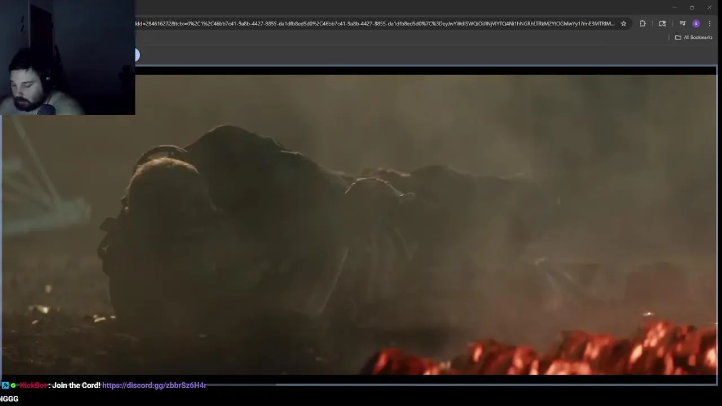
Task: Close the Chrome browser window
Action: pyautogui.click(x=709, y=7)
